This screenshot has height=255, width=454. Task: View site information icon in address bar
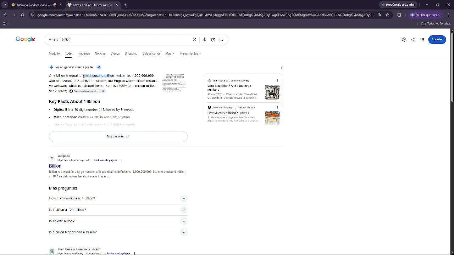[x=33, y=15]
